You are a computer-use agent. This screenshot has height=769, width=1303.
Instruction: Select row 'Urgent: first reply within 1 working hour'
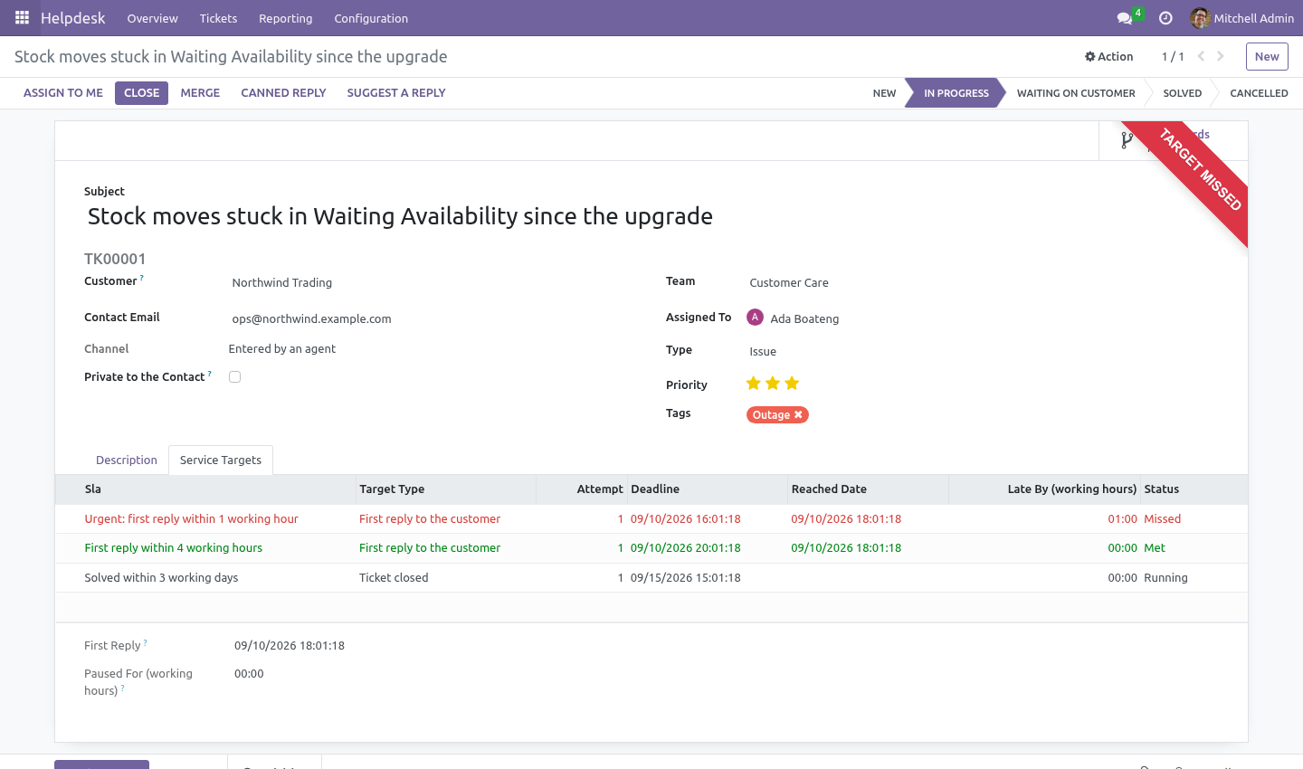coord(651,519)
